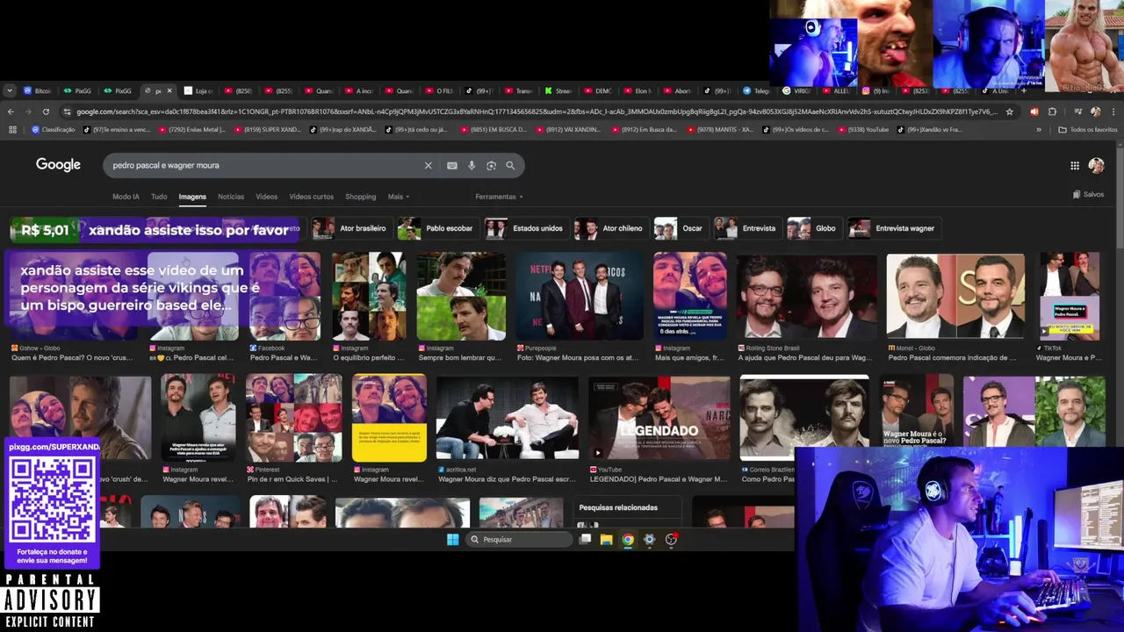
Task: Open the Google account avatar
Action: point(1096,165)
